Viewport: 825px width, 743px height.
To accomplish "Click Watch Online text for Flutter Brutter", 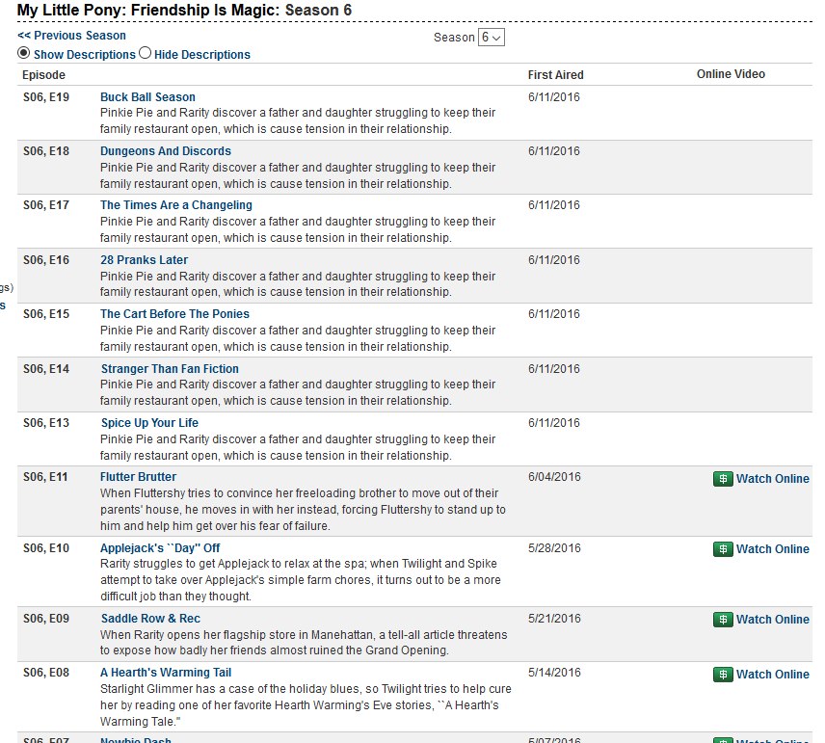I will pyautogui.click(x=772, y=479).
